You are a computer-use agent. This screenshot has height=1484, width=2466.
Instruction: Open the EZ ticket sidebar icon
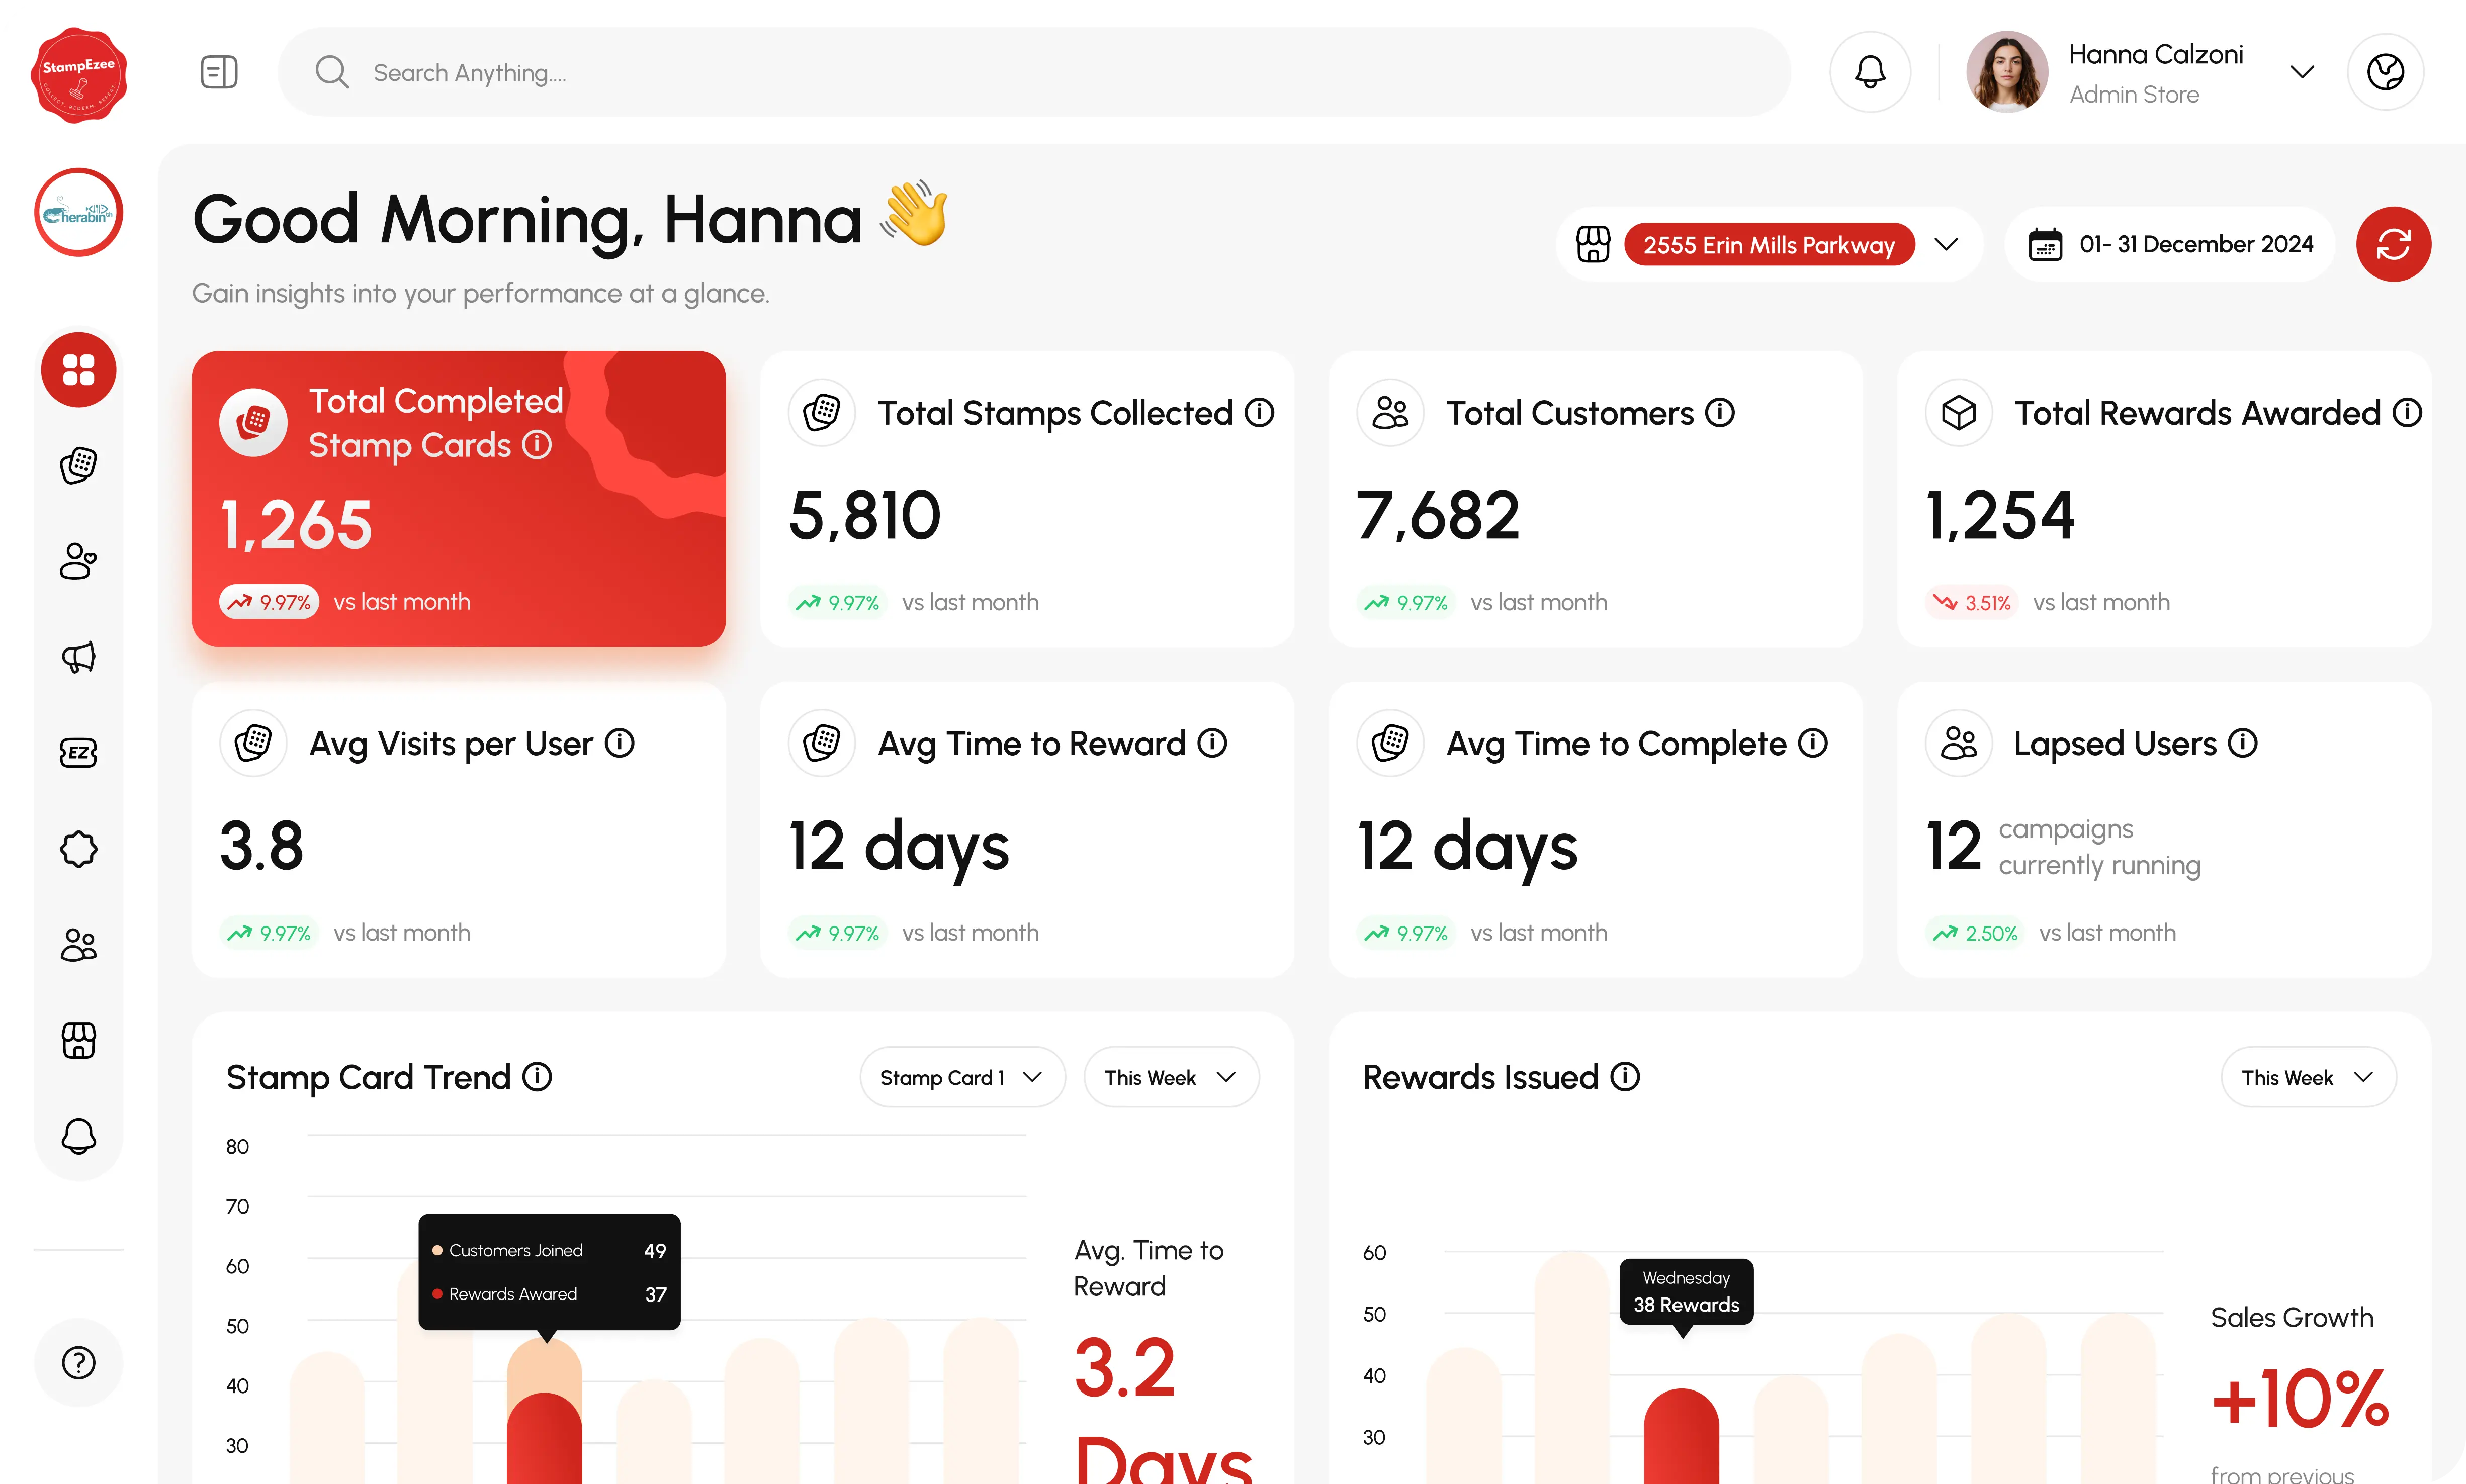click(78, 753)
